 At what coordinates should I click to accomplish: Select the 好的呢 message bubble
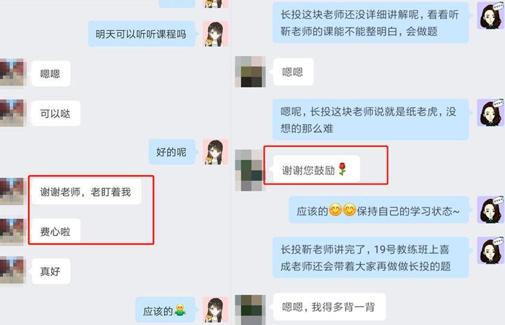point(172,152)
